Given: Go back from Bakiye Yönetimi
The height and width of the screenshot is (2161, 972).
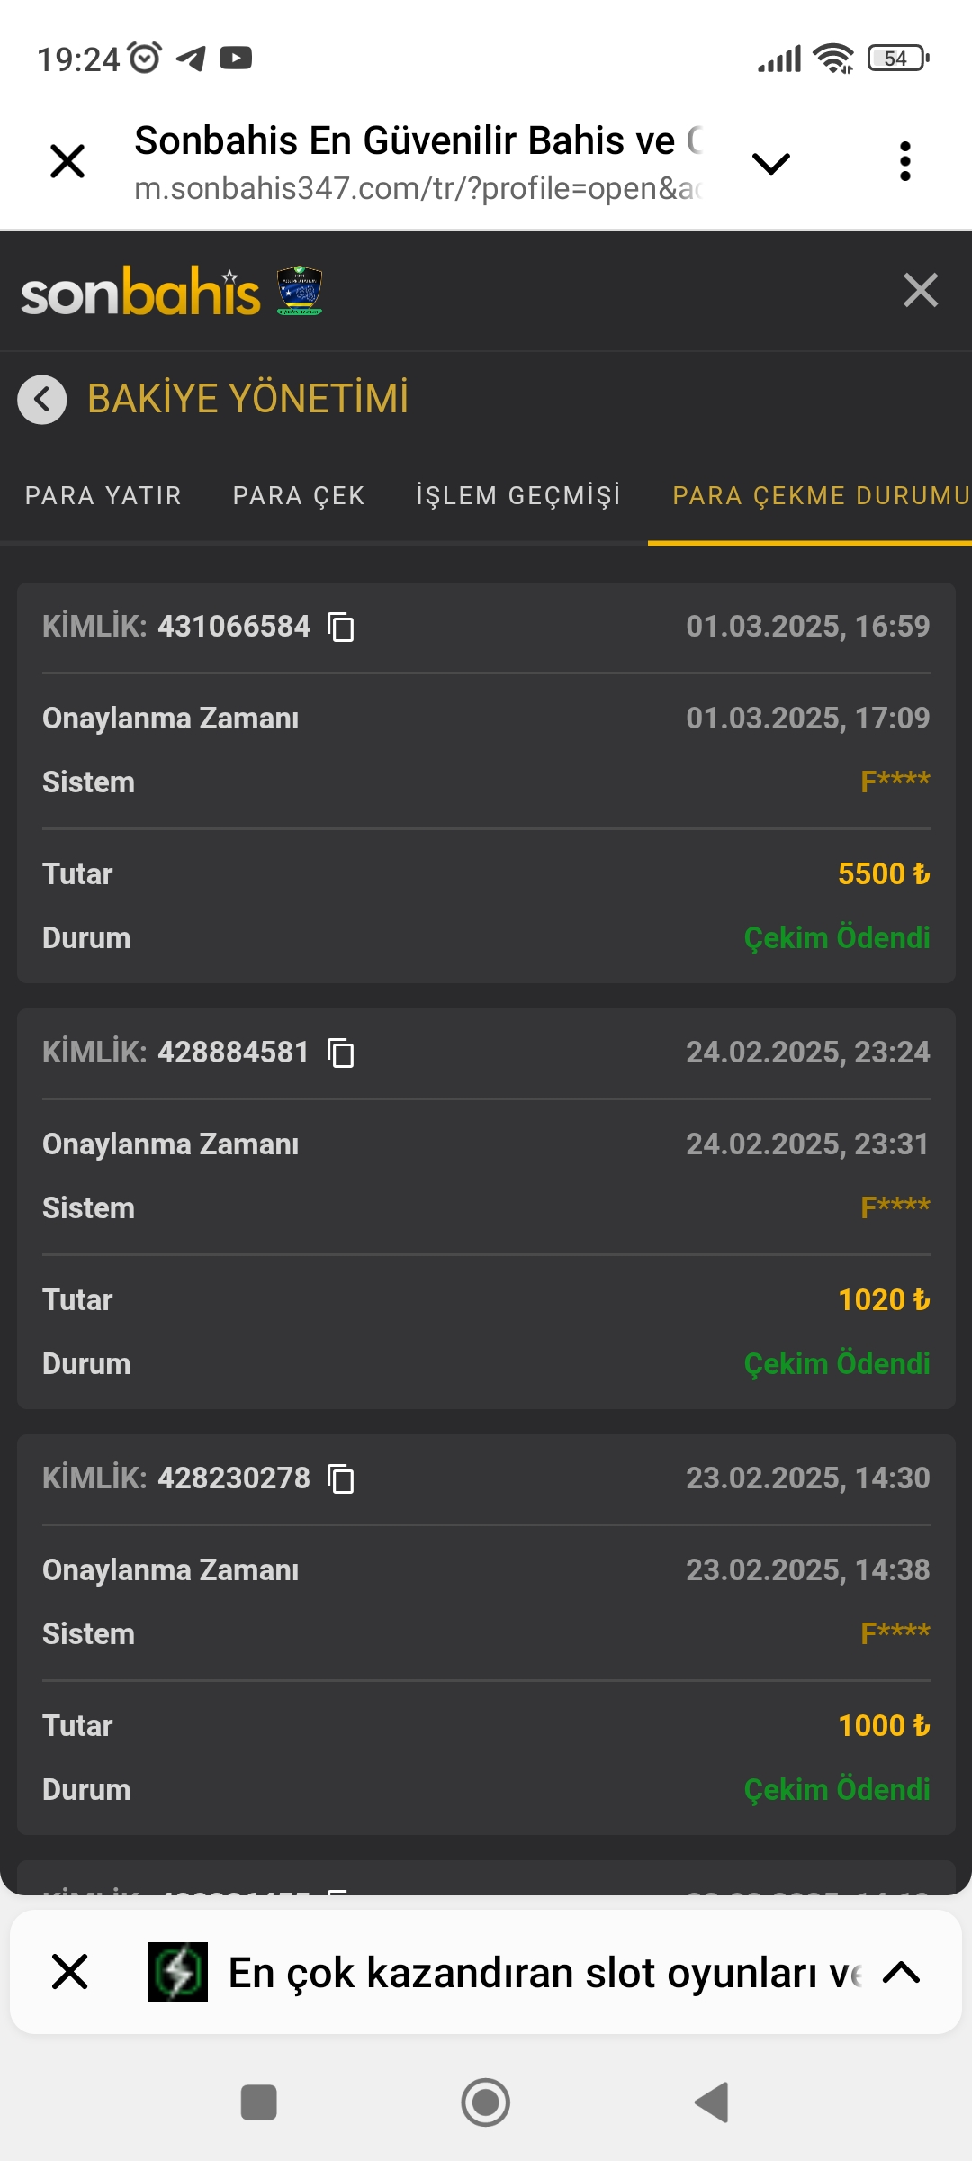Looking at the screenshot, I should (x=42, y=399).
